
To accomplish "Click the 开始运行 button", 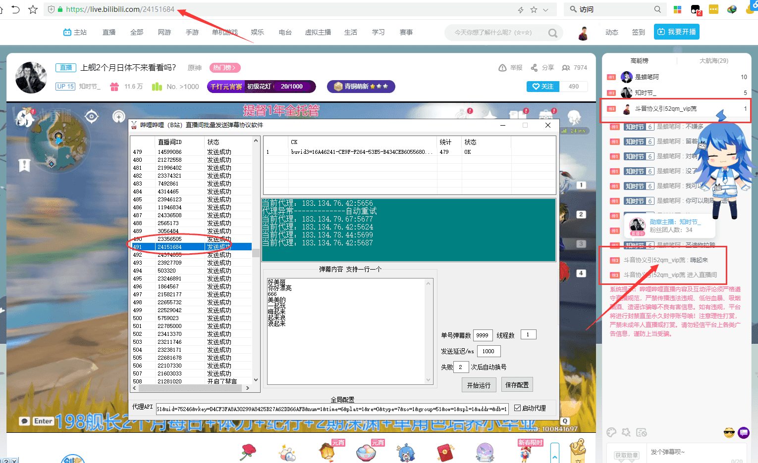I will [x=479, y=385].
